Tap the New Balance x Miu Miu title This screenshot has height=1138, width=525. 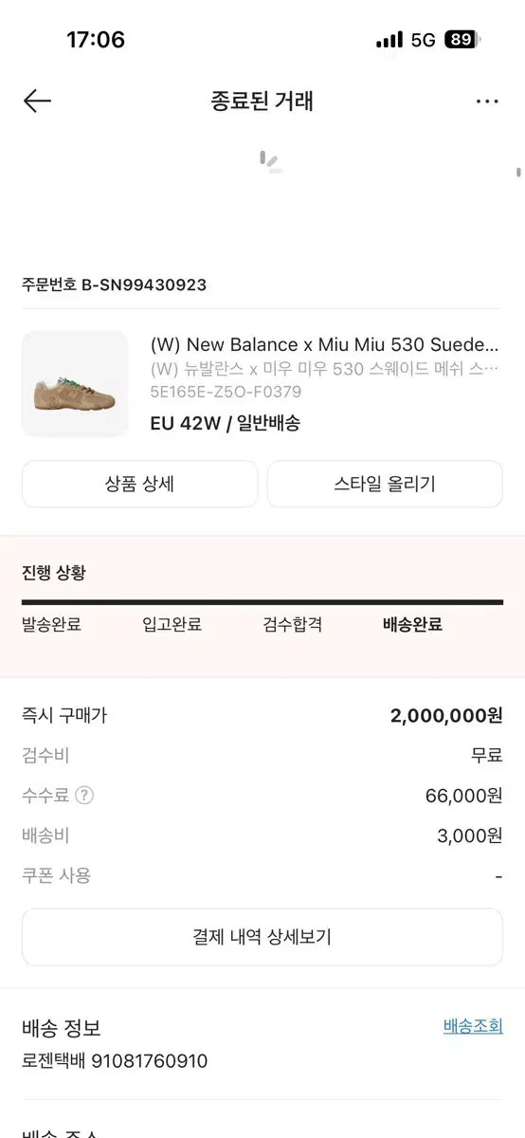324,344
